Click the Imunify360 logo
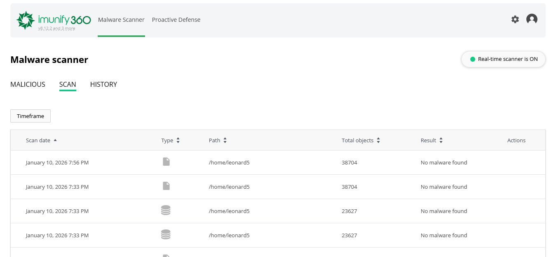556x257 pixels. click(53, 19)
